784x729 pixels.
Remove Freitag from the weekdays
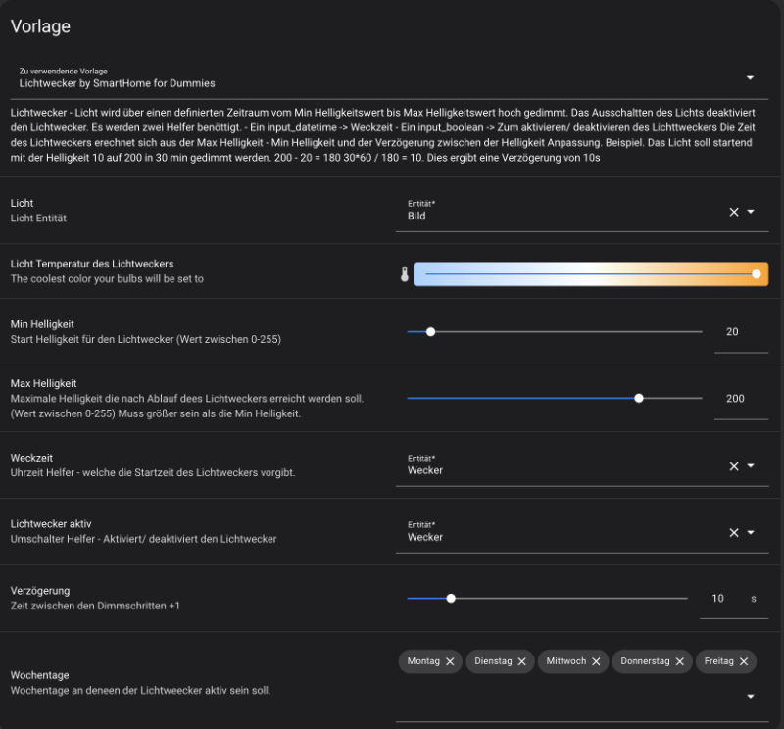744,662
